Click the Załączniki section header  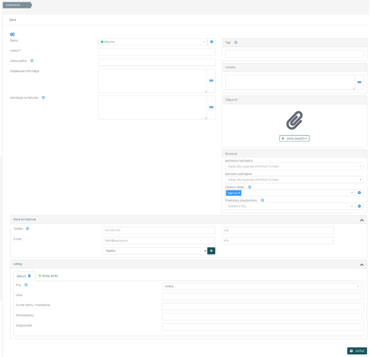[x=294, y=100]
